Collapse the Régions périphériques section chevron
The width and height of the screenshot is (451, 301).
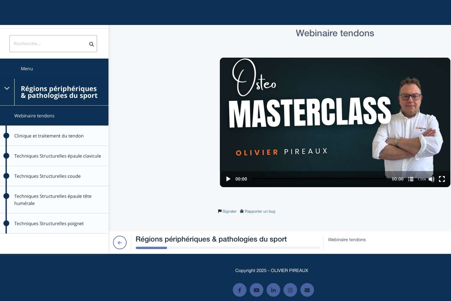point(7,88)
